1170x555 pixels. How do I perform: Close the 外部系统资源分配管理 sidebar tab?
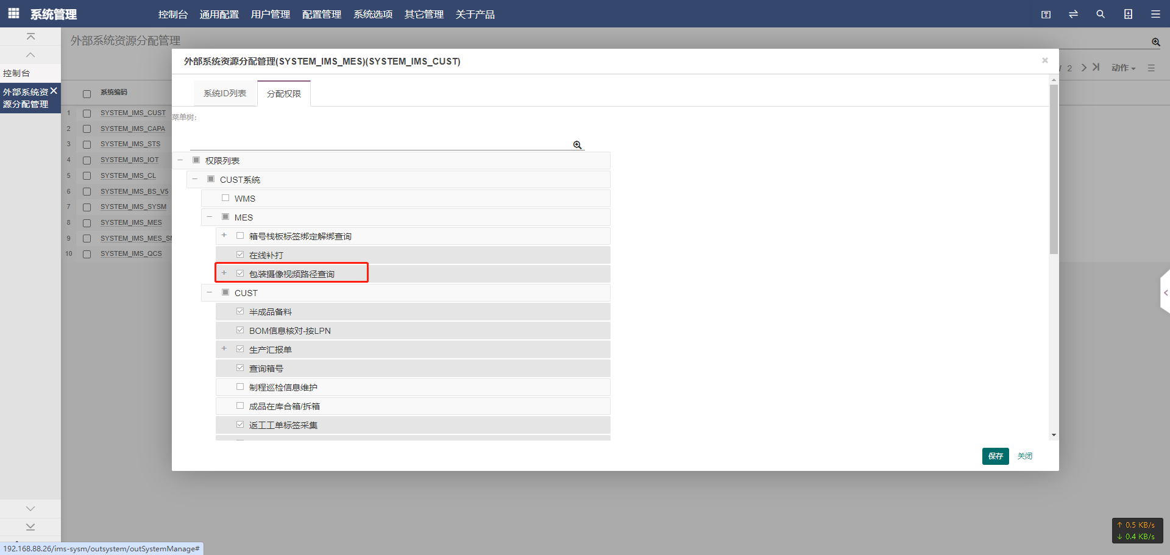pos(54,91)
